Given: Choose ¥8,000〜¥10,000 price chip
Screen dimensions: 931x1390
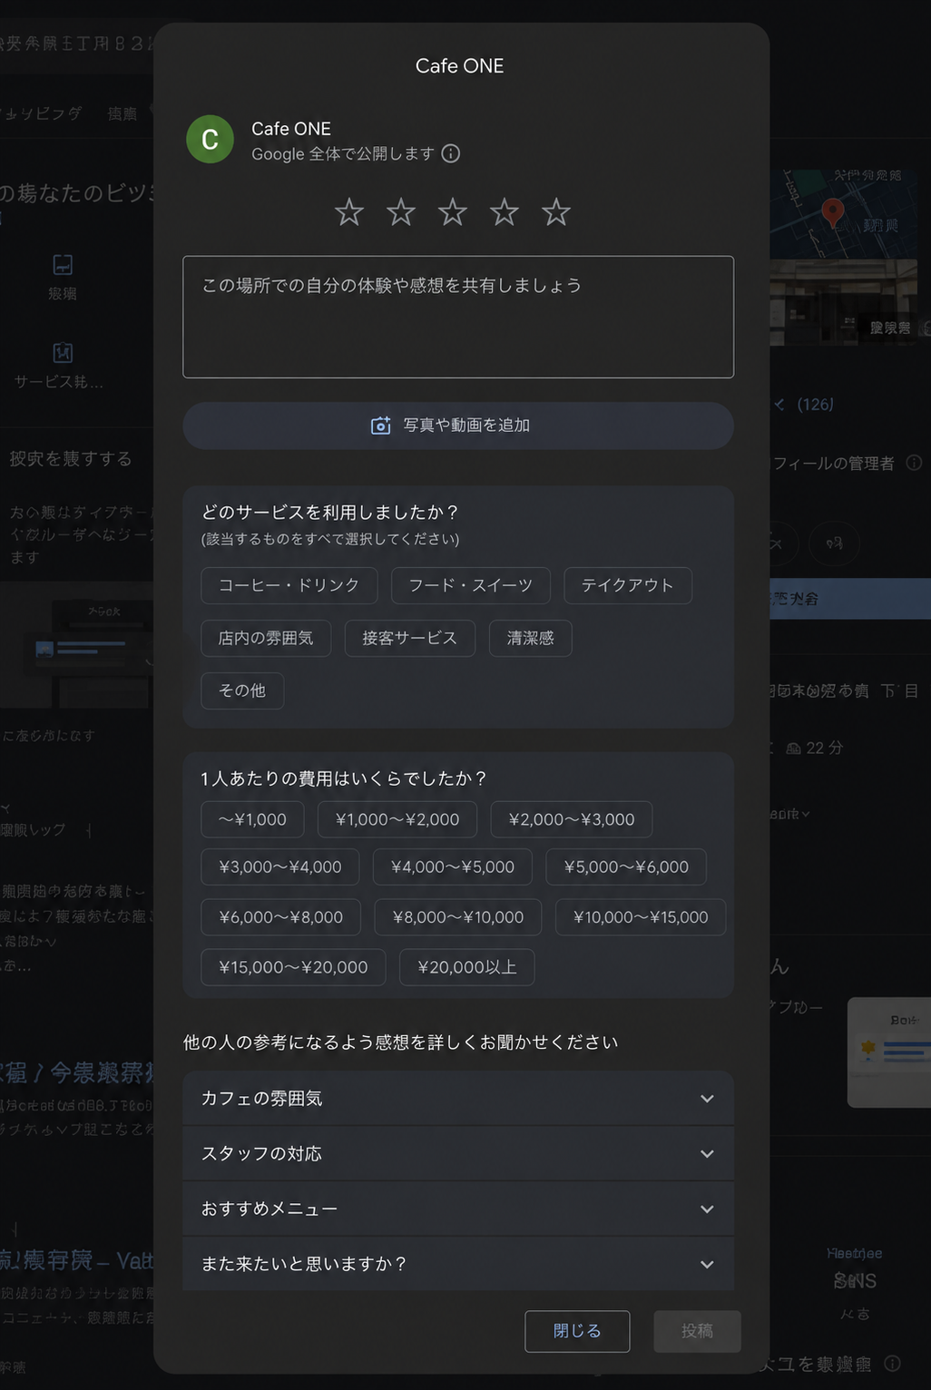Looking at the screenshot, I should (x=458, y=917).
